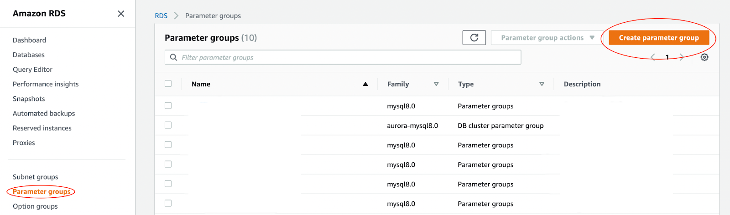
Task: Close the Amazon RDS sidebar
Action: point(121,14)
